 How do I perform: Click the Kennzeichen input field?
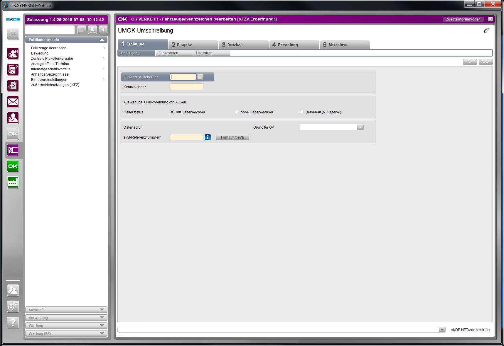point(186,87)
